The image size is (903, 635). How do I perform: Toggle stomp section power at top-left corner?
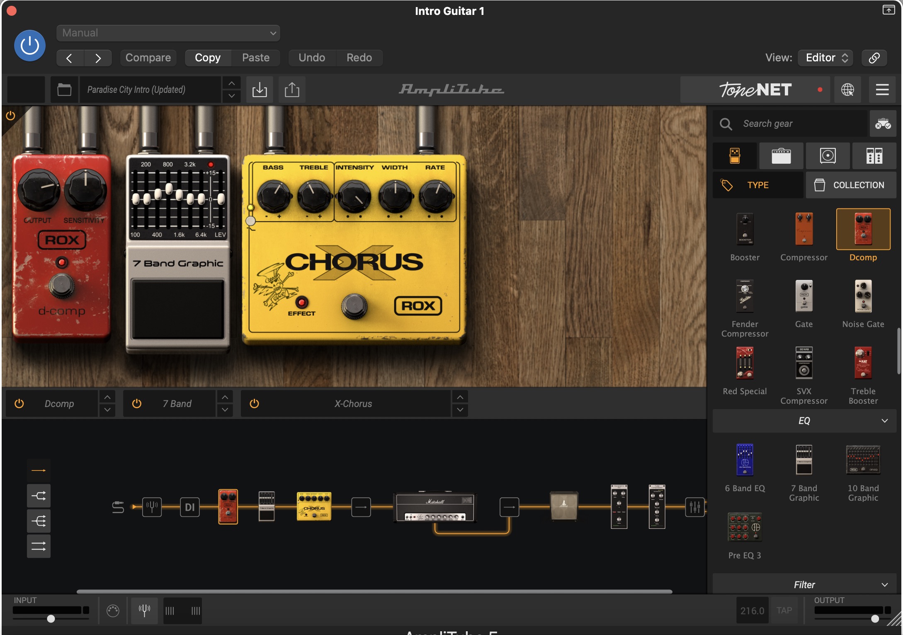point(10,116)
